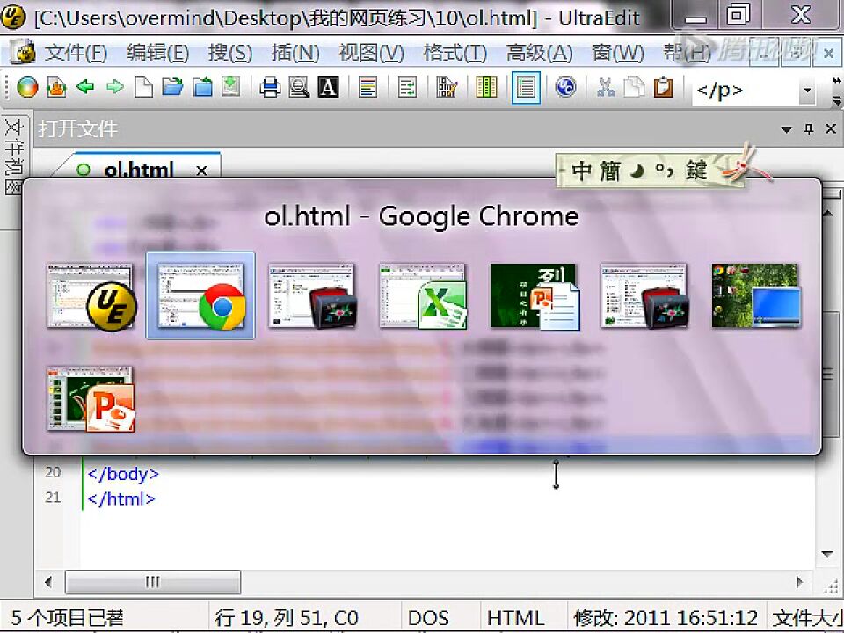
Task: Open the 窗(W) window menu
Action: (618, 53)
